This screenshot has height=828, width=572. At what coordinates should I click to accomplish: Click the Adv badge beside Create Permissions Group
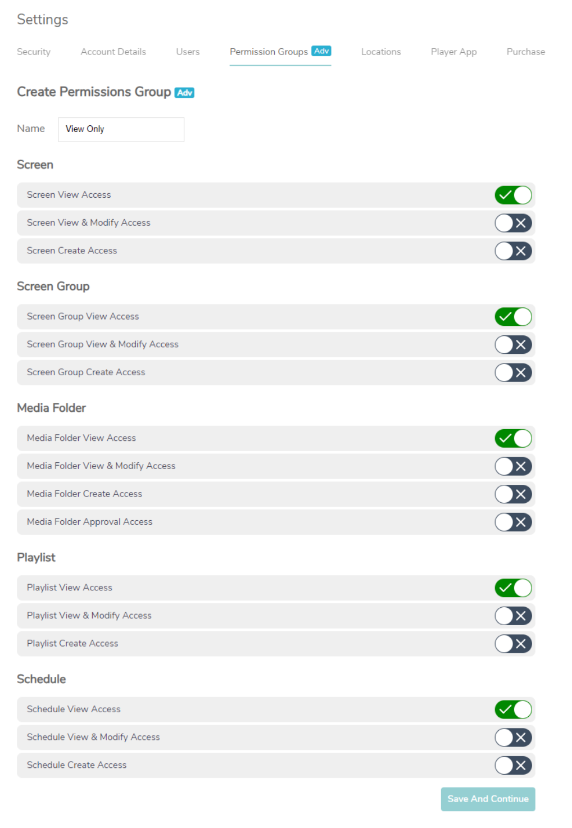(x=184, y=93)
